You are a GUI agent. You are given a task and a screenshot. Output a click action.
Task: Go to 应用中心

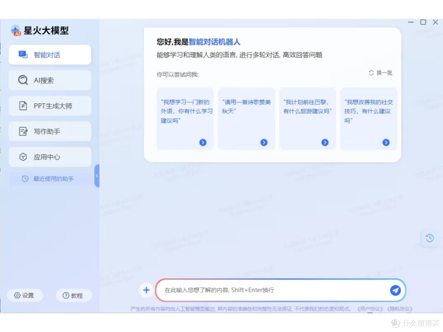[x=50, y=157]
